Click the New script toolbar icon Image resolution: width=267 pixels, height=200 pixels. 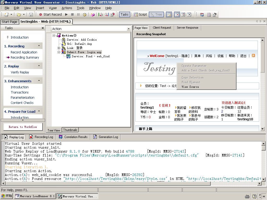pyautogui.click(x=7, y=15)
